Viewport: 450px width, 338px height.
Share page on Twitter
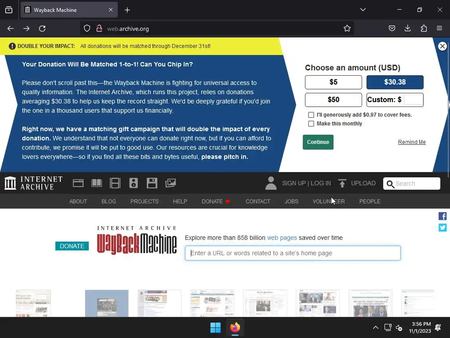[442, 228]
